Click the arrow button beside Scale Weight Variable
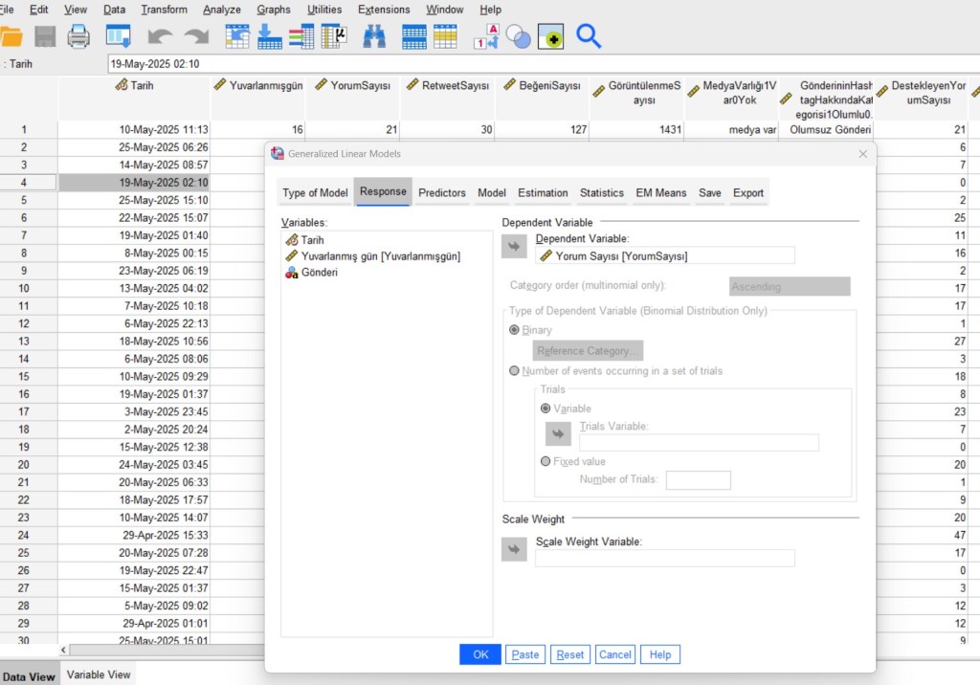The height and width of the screenshot is (685, 980). point(514,550)
